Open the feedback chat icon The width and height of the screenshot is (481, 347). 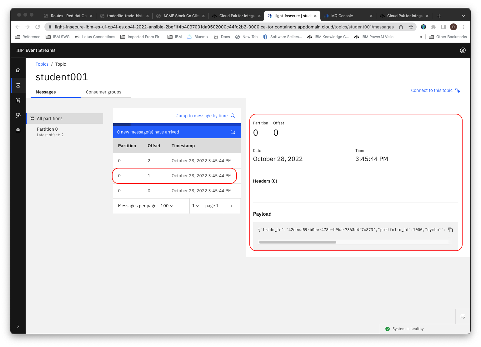(463, 317)
